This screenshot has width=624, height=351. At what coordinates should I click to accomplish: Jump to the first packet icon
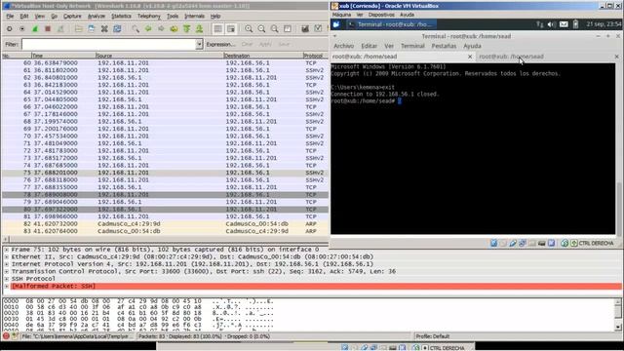186,28
